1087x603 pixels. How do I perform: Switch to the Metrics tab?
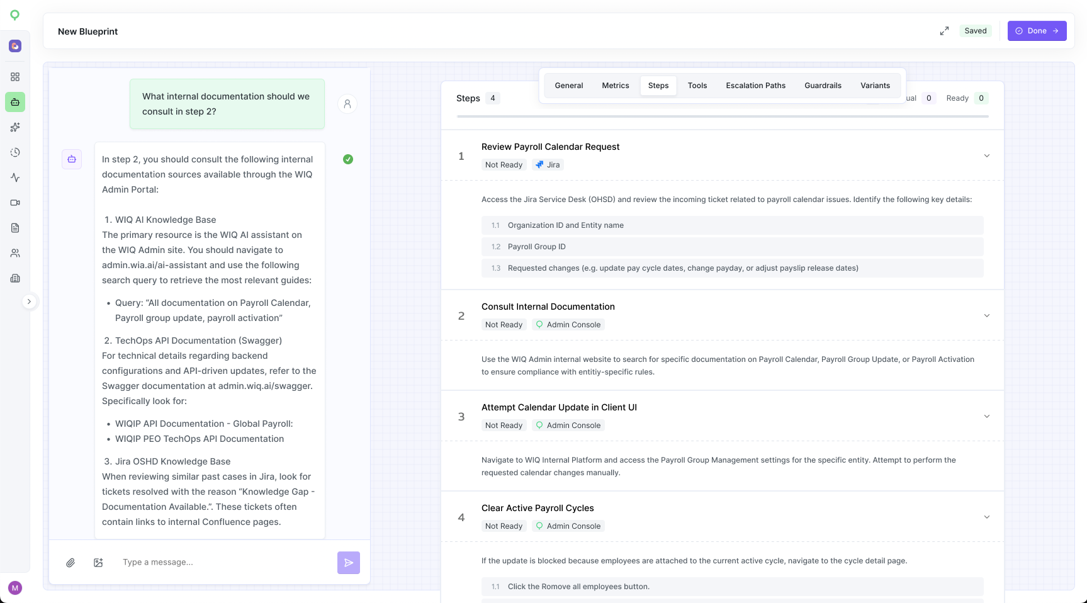pyautogui.click(x=616, y=86)
